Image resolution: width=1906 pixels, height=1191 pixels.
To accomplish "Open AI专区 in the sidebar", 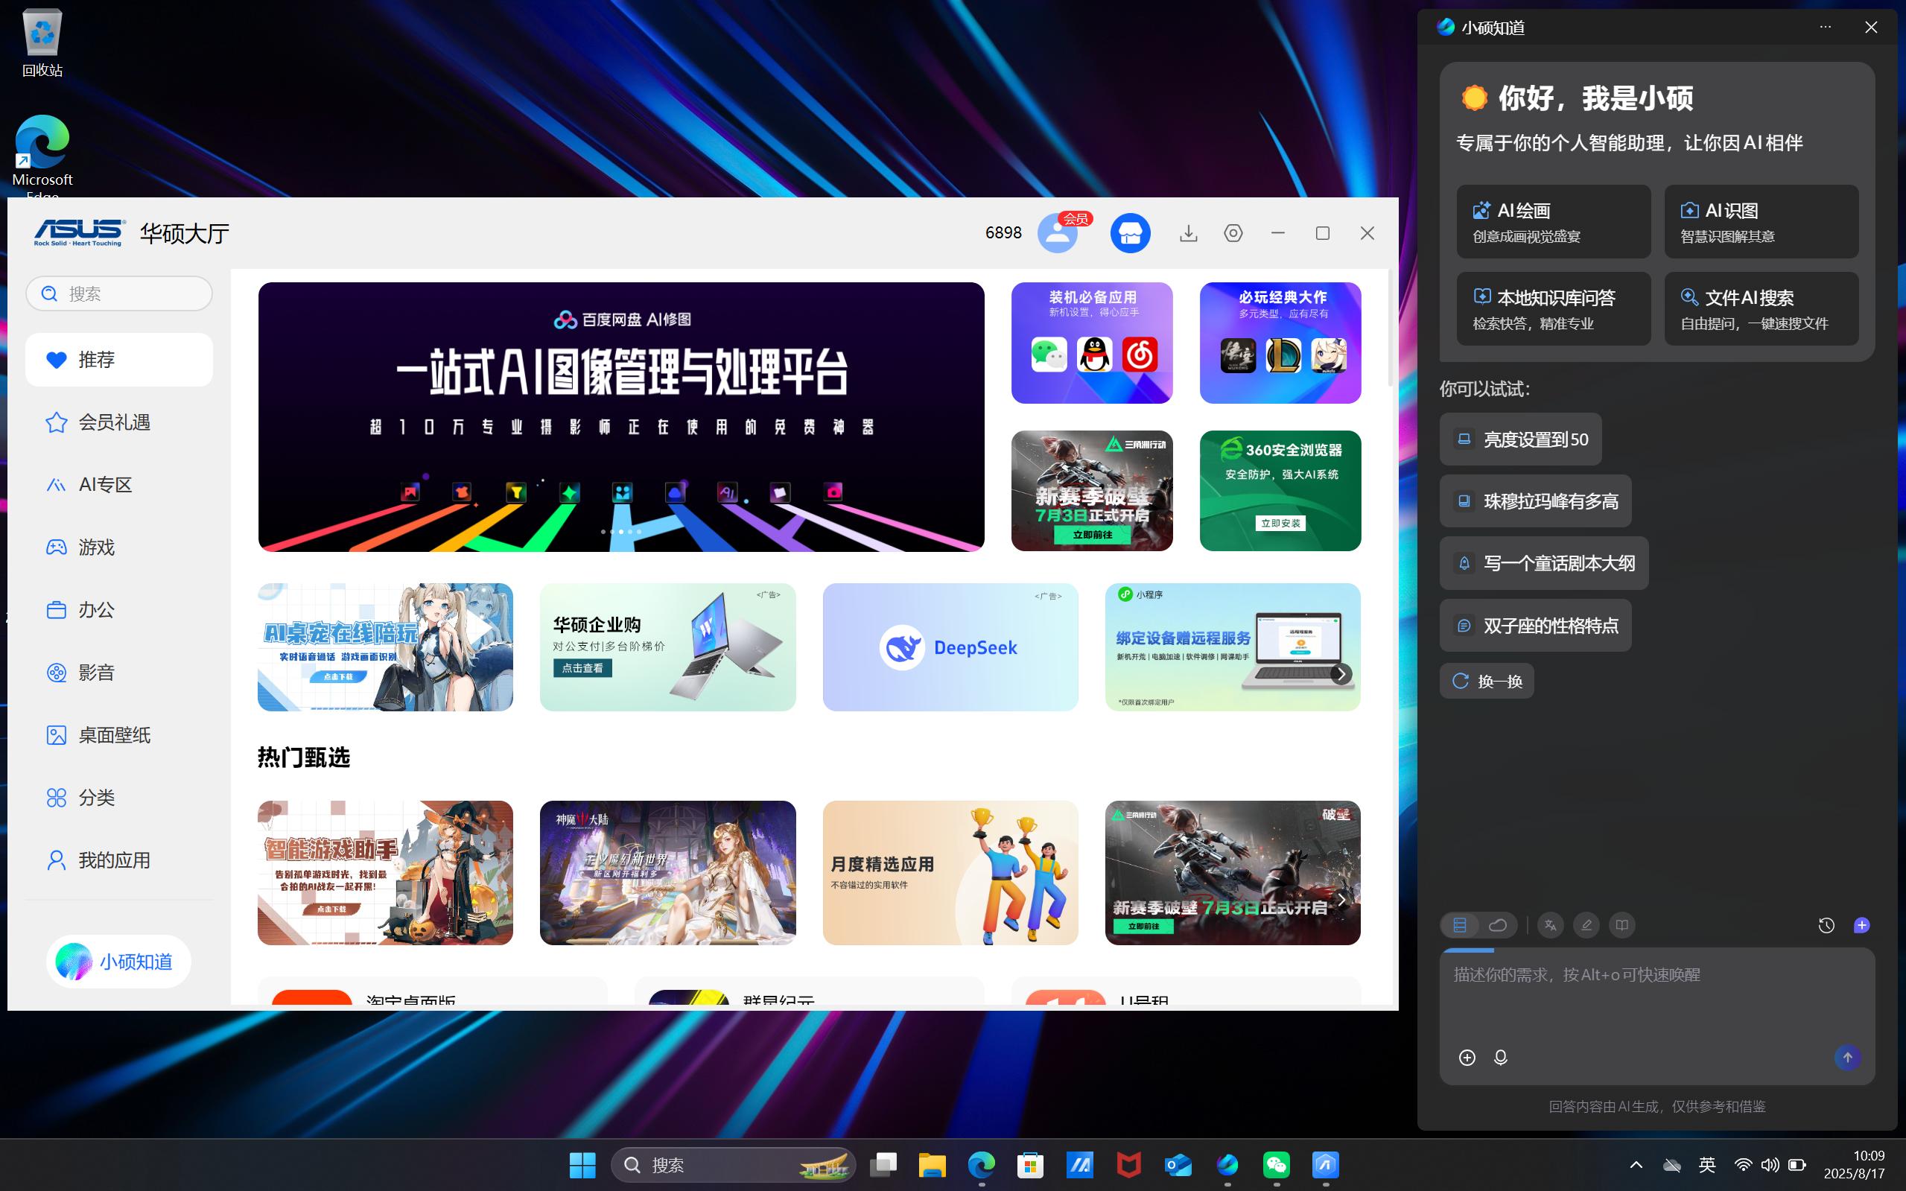I will [119, 484].
